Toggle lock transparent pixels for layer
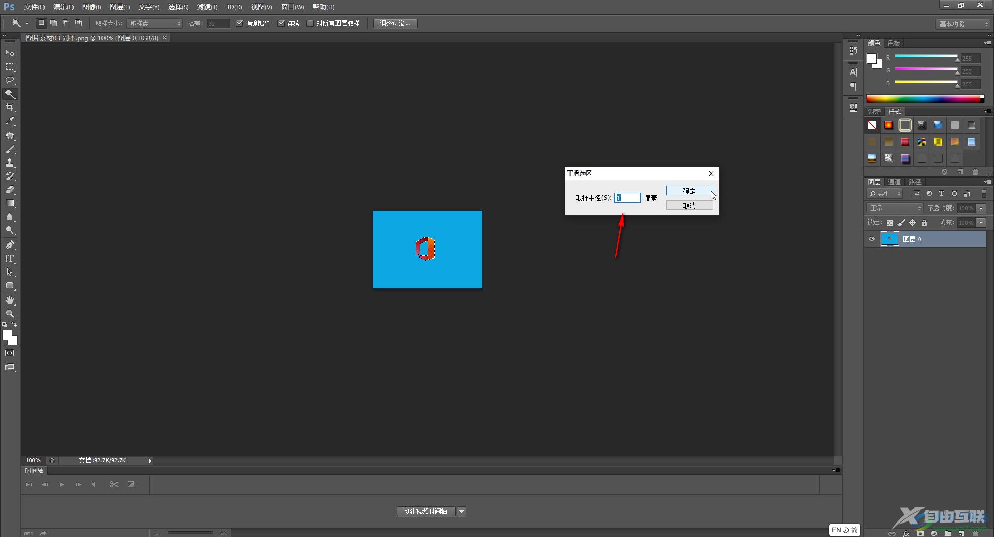This screenshot has width=994, height=537. coord(889,223)
